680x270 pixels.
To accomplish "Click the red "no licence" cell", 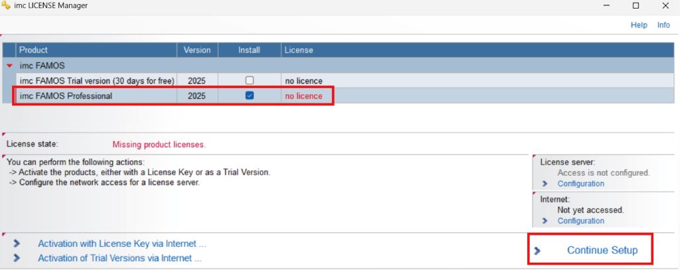I will [303, 96].
